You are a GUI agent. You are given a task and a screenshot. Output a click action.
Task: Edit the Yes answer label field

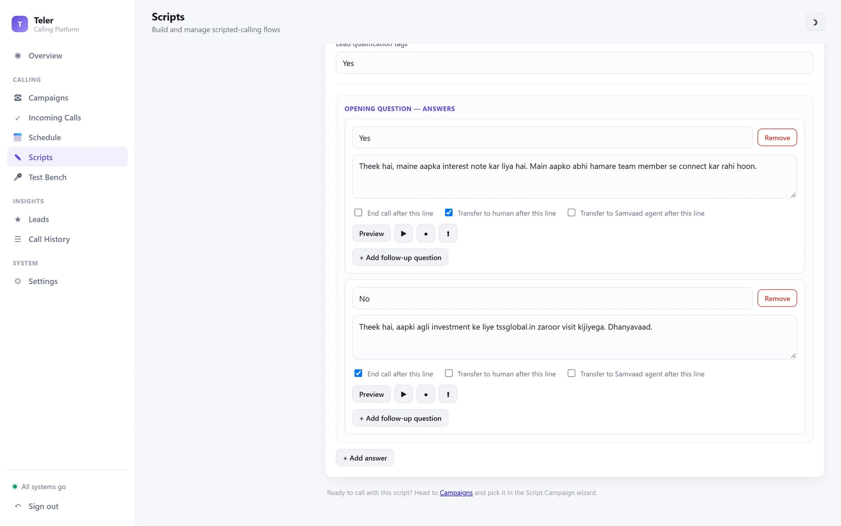[552, 138]
